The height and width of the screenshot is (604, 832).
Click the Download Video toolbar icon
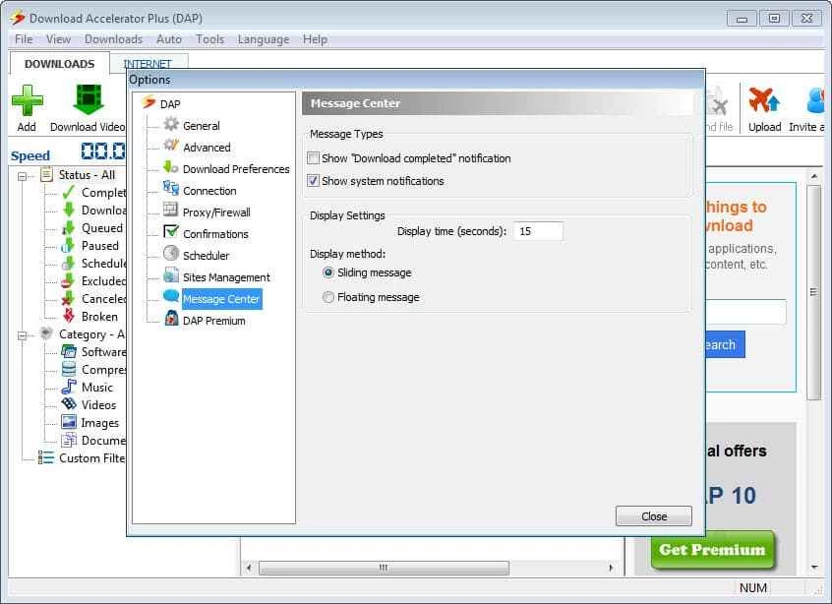pyautogui.click(x=88, y=100)
